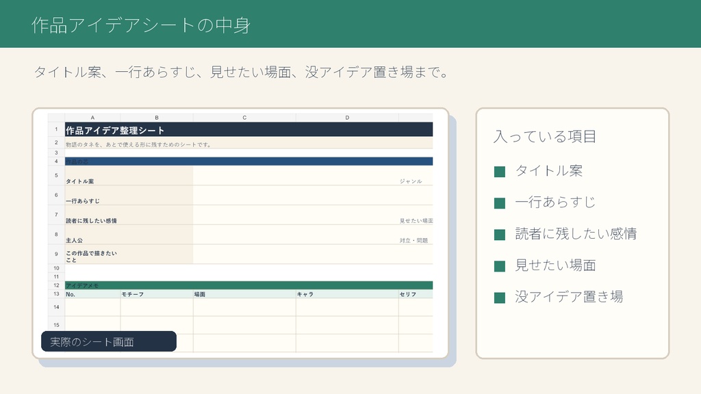Click the 実際のシート画面 caption label
This screenshot has width=701, height=394.
[x=109, y=341]
